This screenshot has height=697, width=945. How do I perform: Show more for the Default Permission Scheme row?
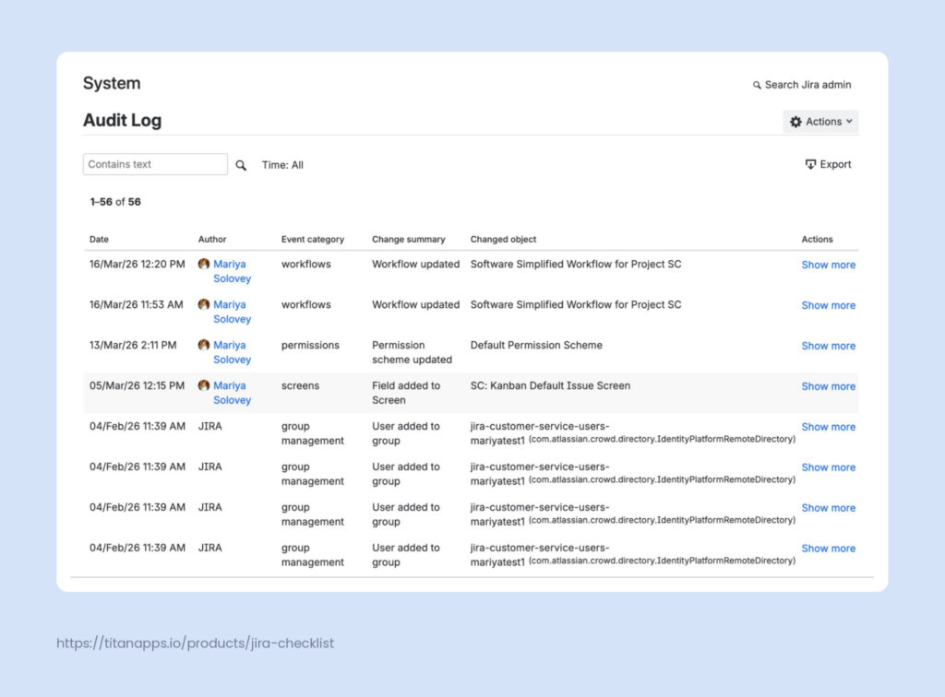[x=828, y=346]
